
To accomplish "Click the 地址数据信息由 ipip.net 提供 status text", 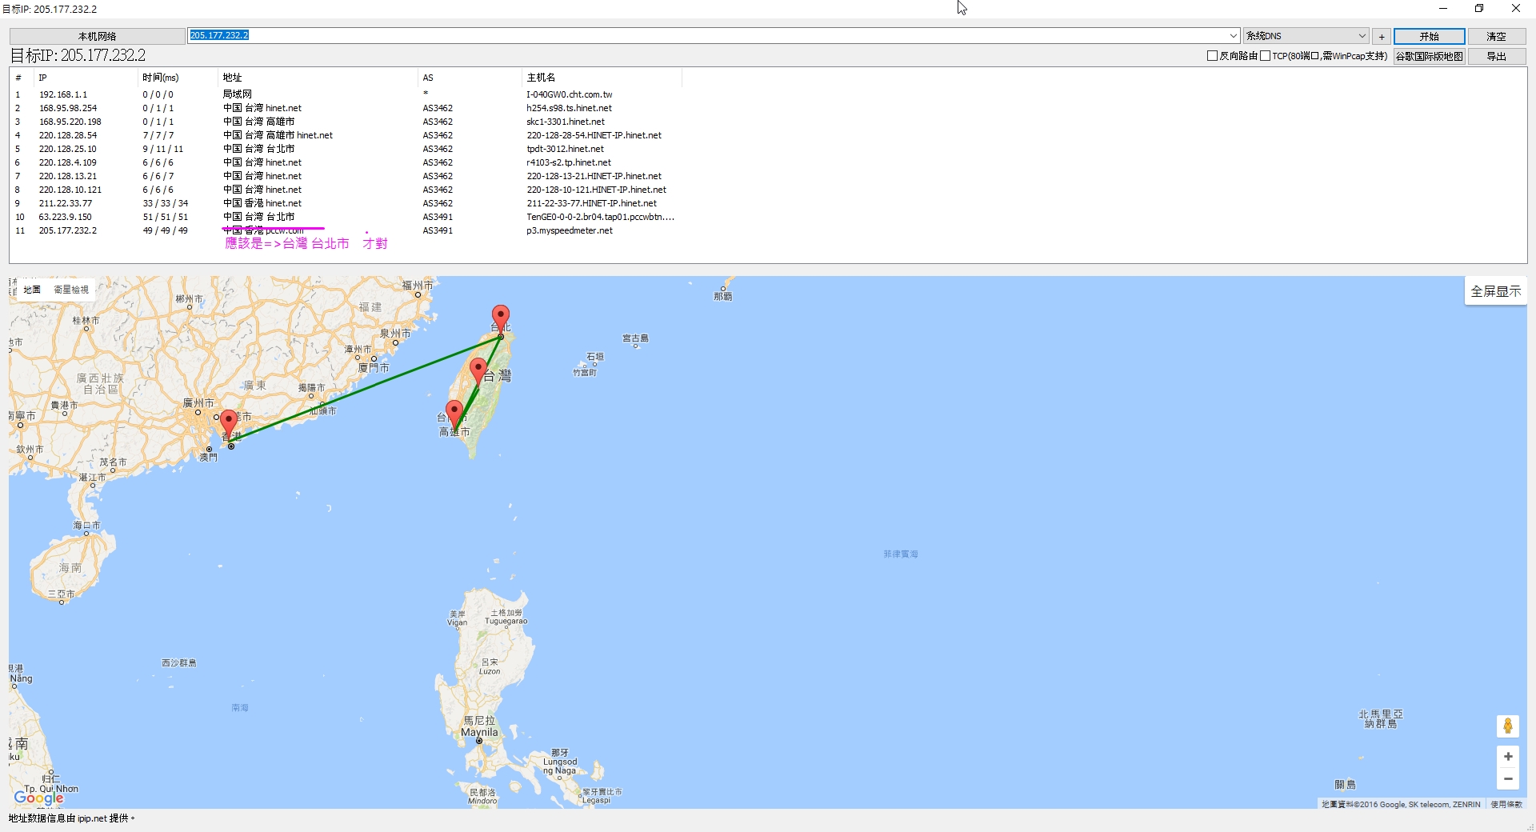I will coord(72,818).
